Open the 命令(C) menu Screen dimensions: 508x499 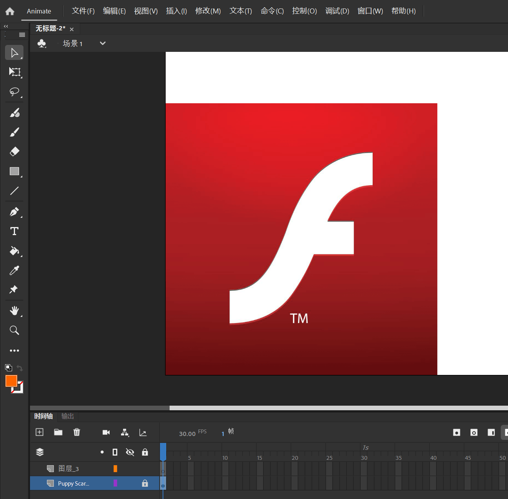click(272, 11)
